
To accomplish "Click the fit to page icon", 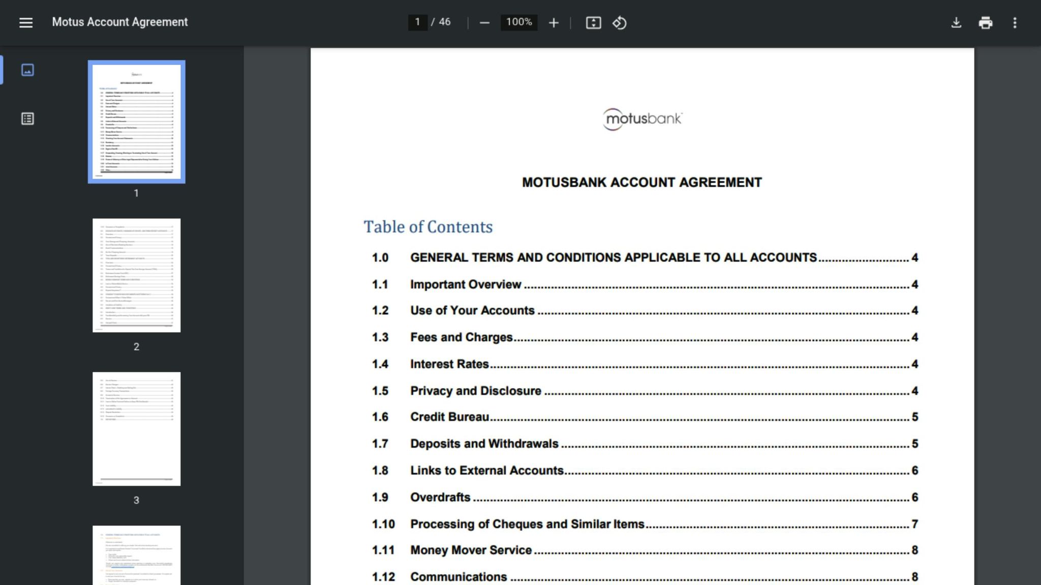I will pos(593,23).
